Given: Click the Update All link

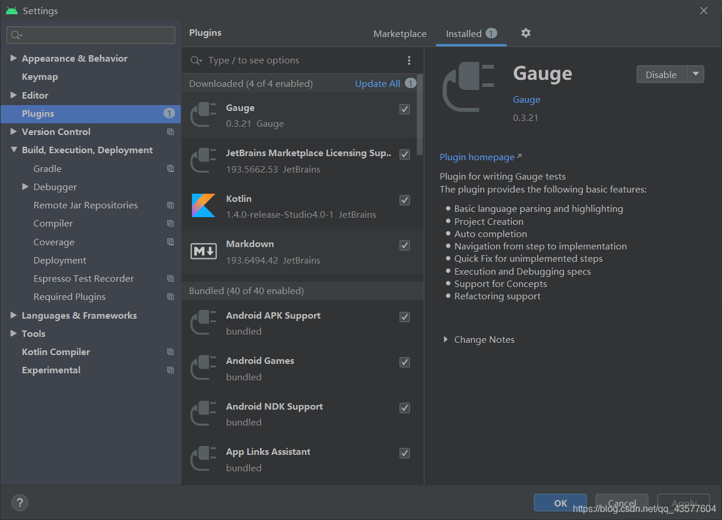Looking at the screenshot, I should [x=377, y=84].
